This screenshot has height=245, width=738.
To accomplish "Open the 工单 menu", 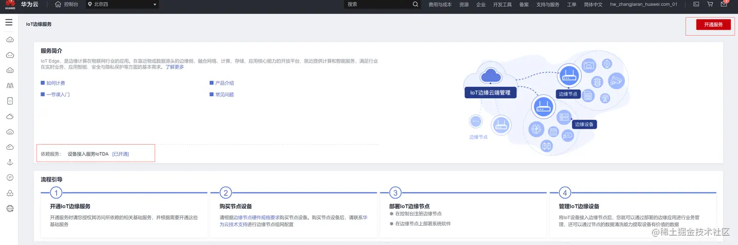I will [x=572, y=4].
